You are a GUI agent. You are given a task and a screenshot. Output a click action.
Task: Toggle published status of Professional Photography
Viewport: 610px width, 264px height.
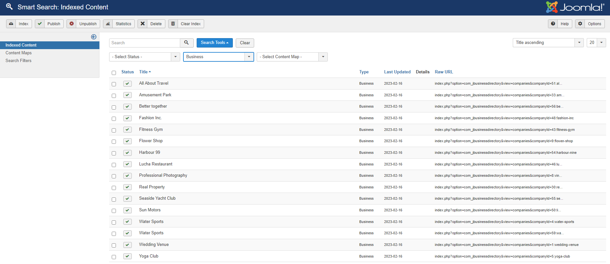(x=128, y=176)
